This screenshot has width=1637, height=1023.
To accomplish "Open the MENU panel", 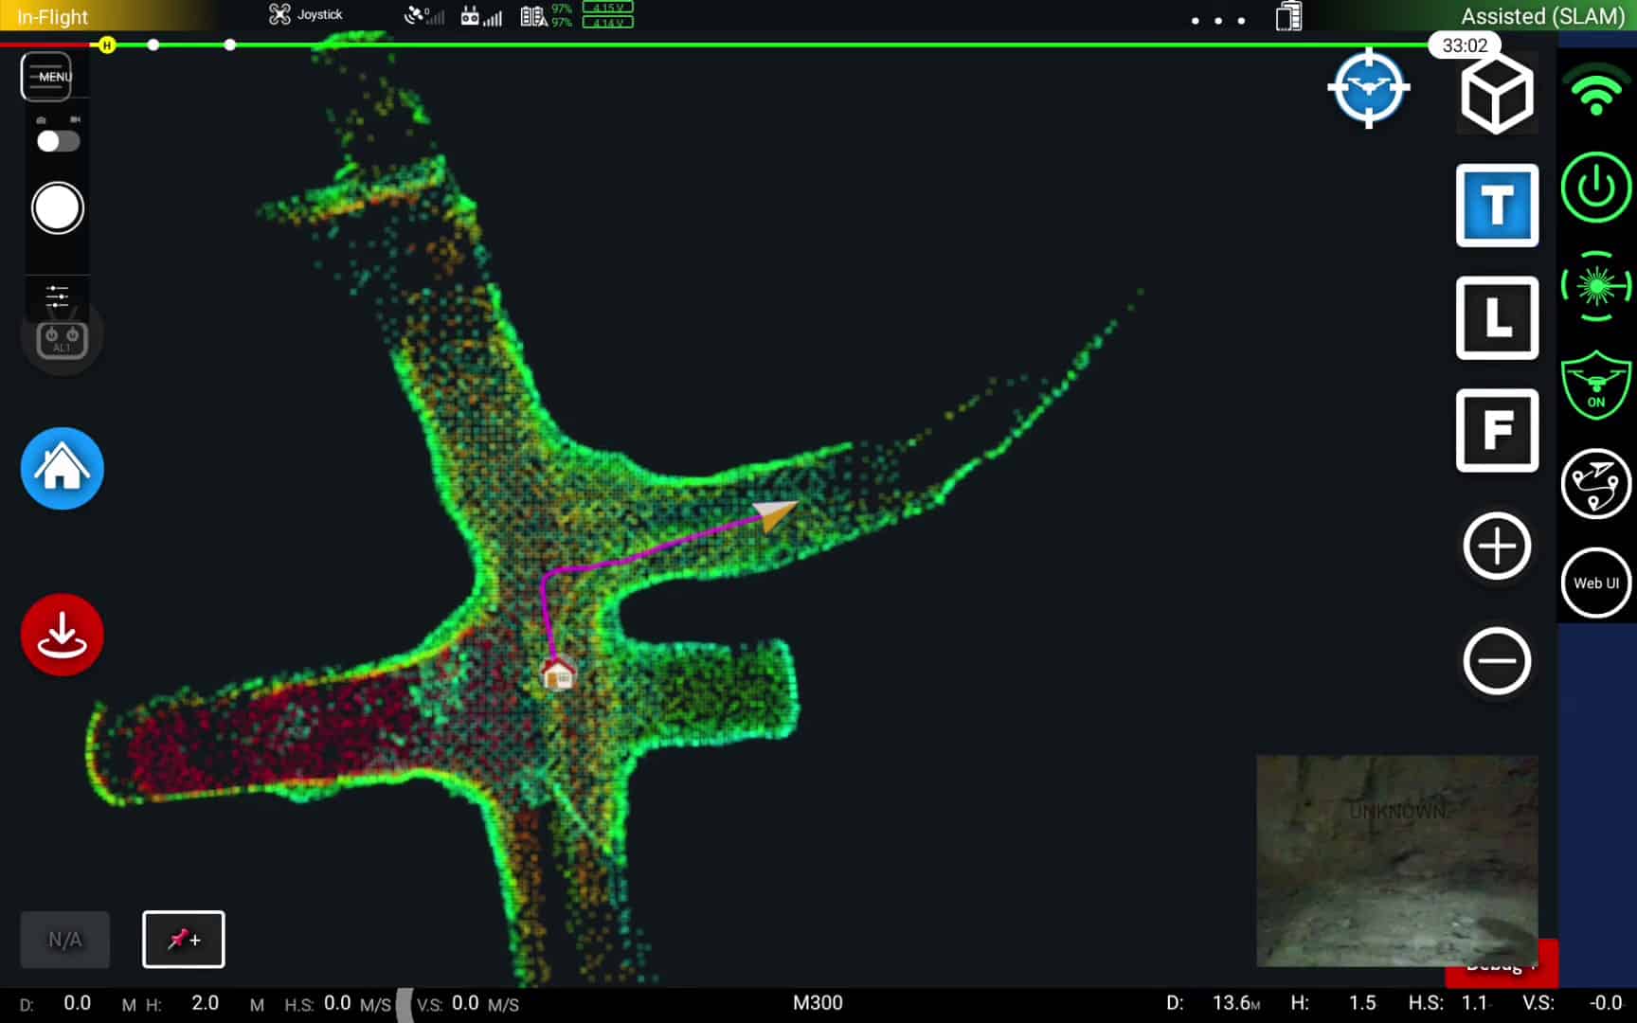I will (46, 76).
